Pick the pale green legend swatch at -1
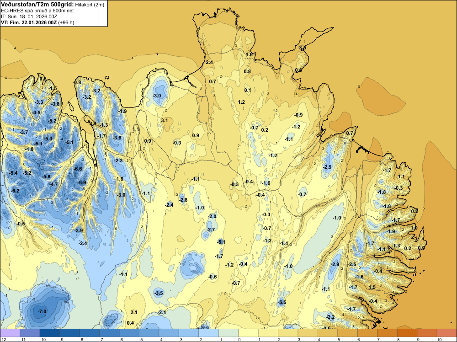Image resolution: width=457 pixels, height=342 pixels. tap(228, 333)
